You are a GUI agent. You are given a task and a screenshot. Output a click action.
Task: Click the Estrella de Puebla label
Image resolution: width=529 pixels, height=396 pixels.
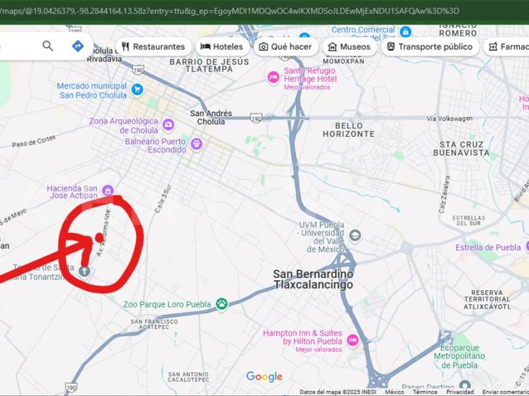coord(488,248)
